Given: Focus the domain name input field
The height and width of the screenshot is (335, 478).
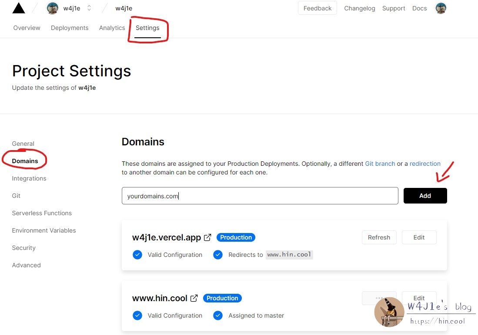Looking at the screenshot, I should (x=260, y=196).
